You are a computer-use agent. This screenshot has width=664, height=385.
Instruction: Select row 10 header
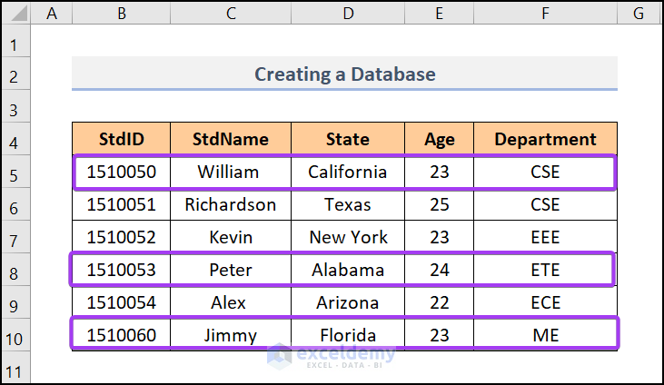(x=15, y=335)
